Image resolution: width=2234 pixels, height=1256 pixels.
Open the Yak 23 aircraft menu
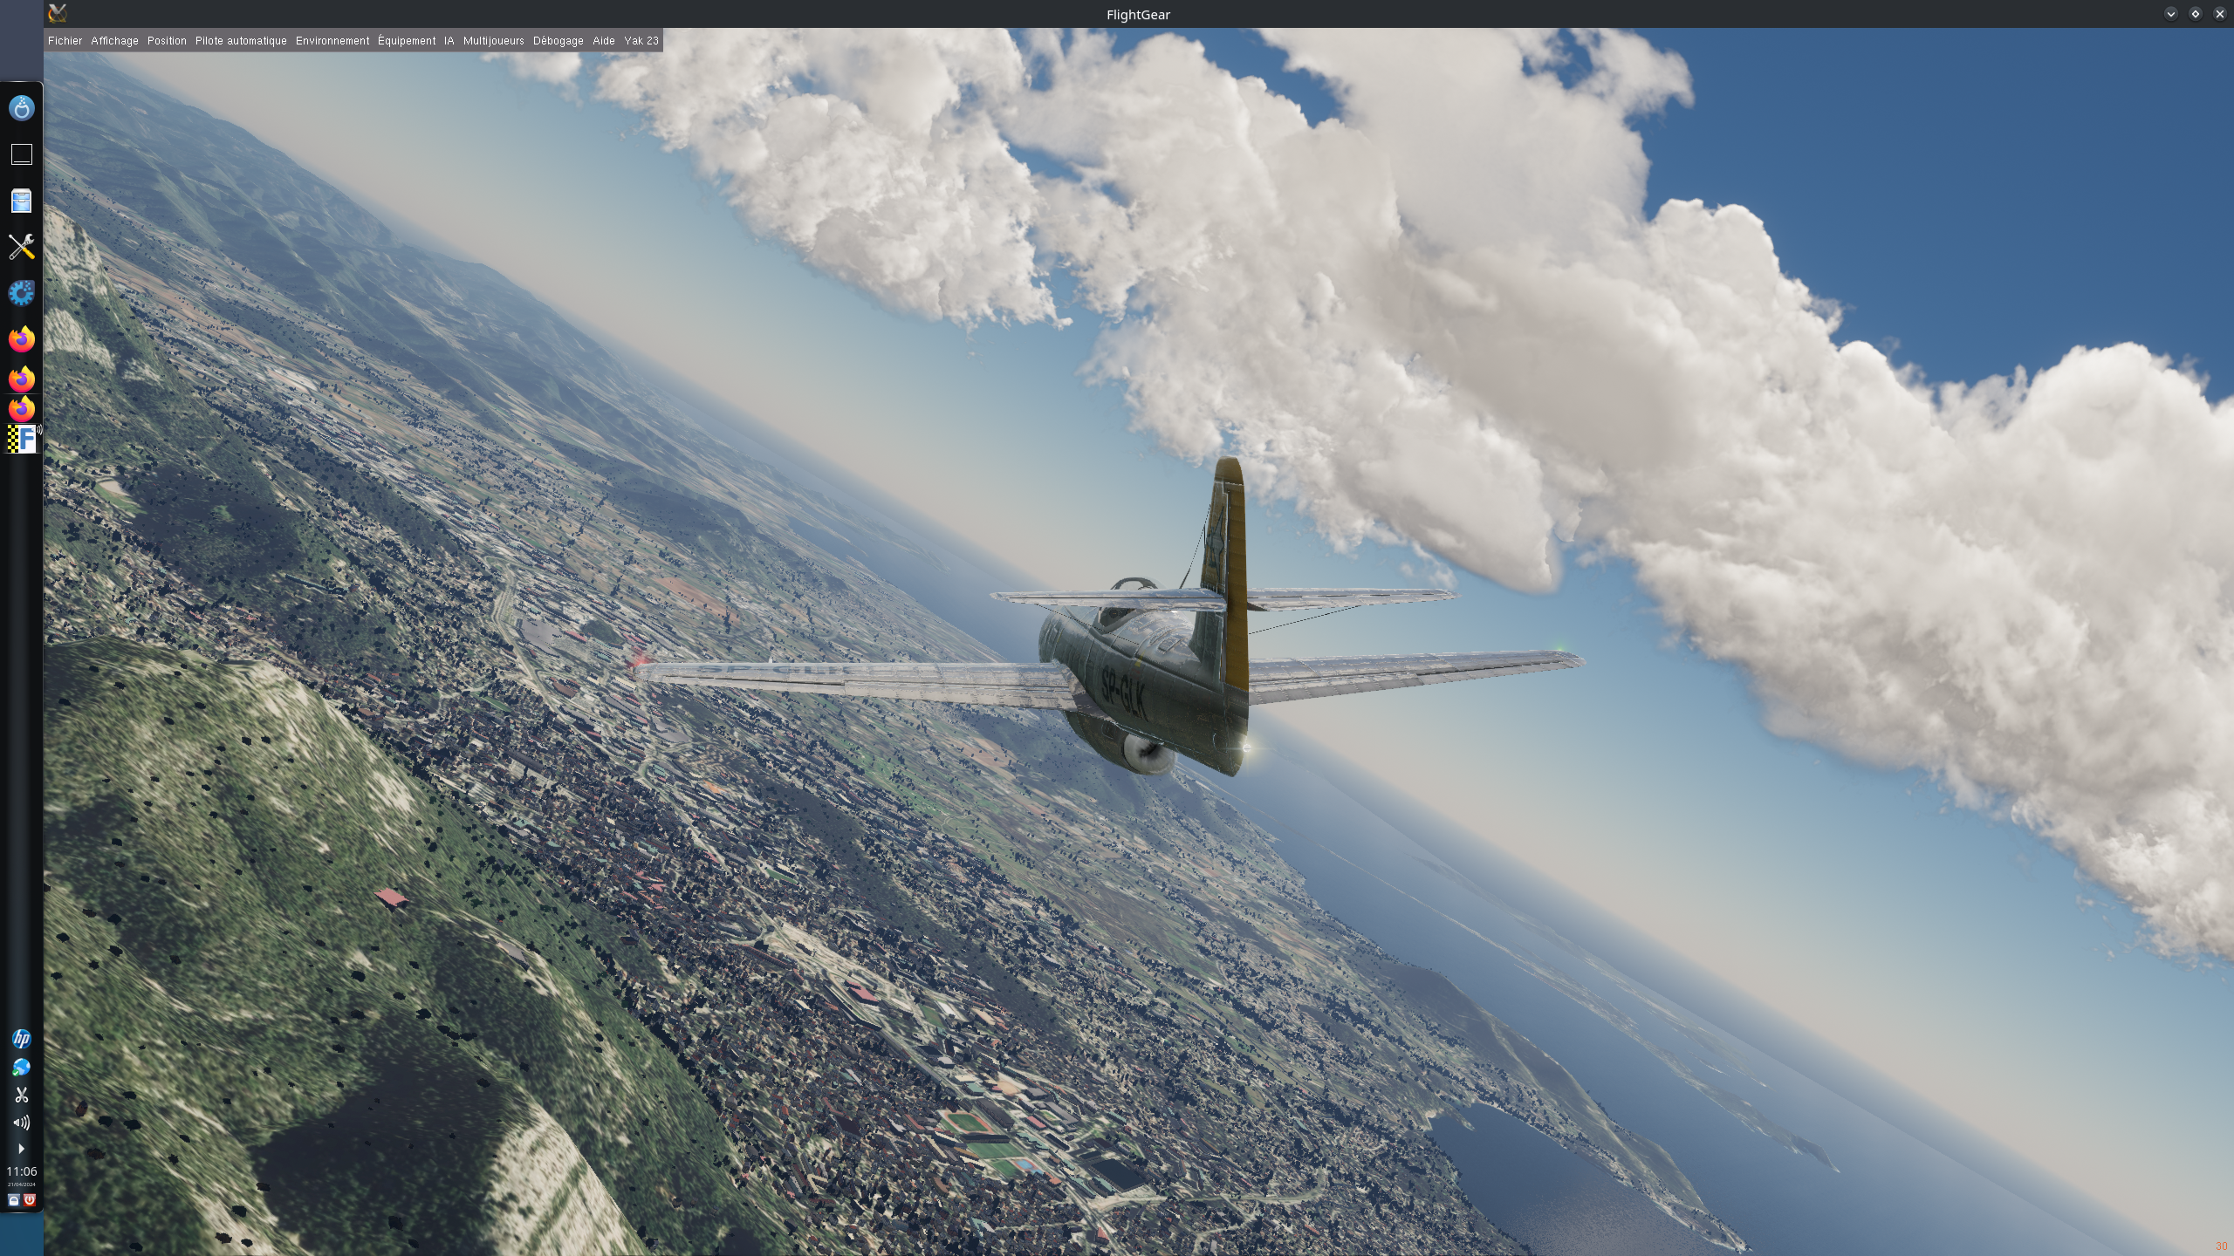point(641,41)
